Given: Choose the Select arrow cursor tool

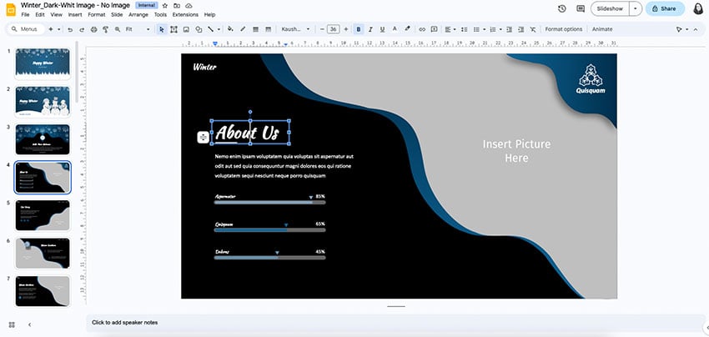Looking at the screenshot, I should (162, 29).
